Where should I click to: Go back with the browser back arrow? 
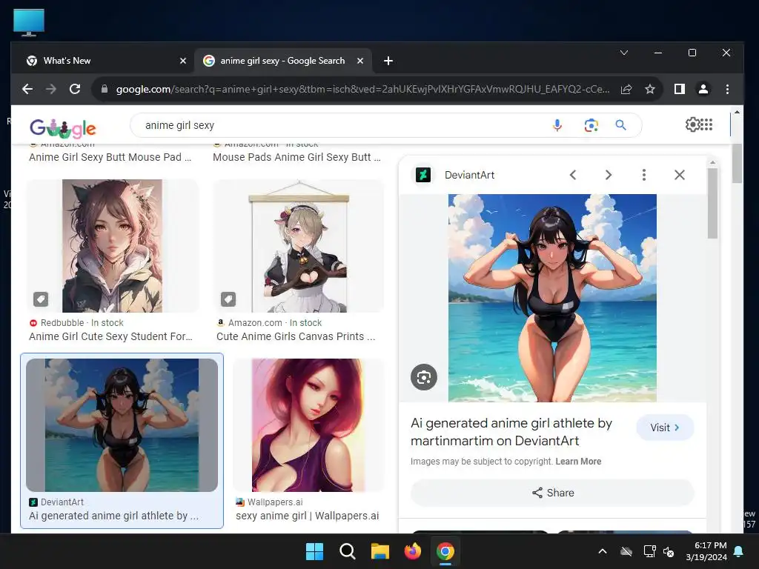(x=27, y=89)
